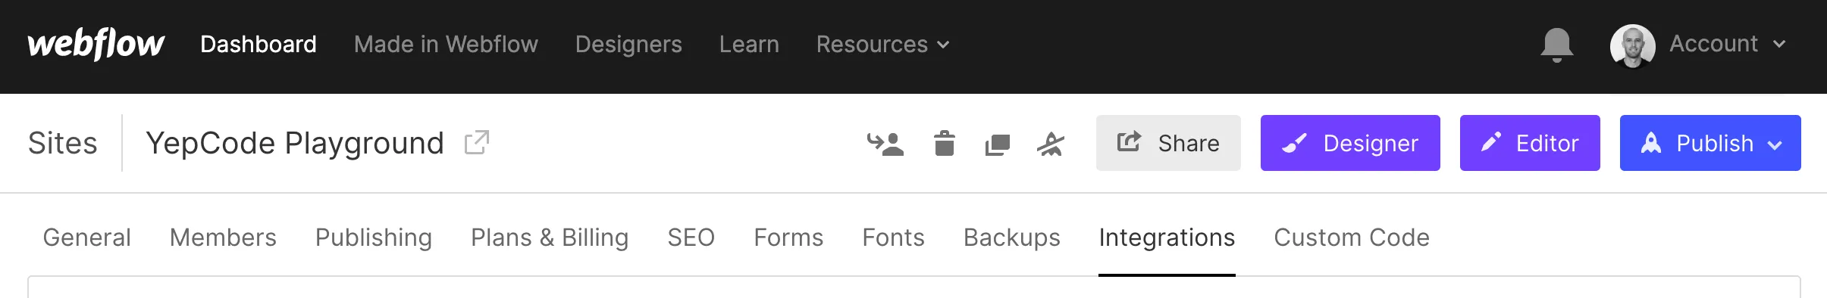Delete site using trash icon

[944, 143]
